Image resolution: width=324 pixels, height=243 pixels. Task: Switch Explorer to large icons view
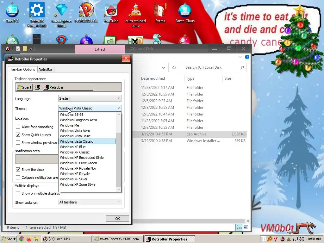pos(246,227)
